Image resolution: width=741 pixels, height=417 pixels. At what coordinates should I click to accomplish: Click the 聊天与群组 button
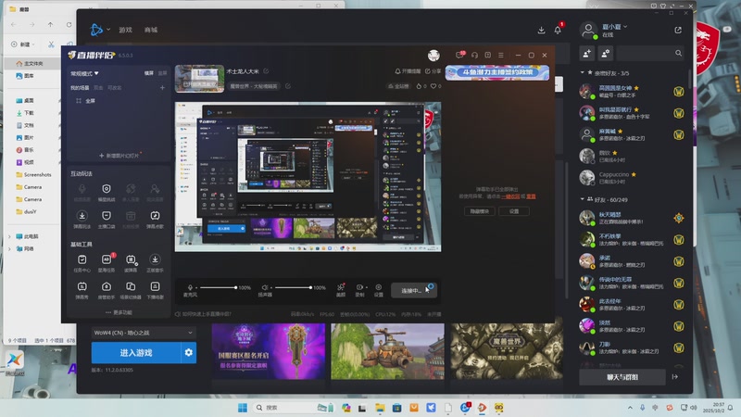point(622,377)
